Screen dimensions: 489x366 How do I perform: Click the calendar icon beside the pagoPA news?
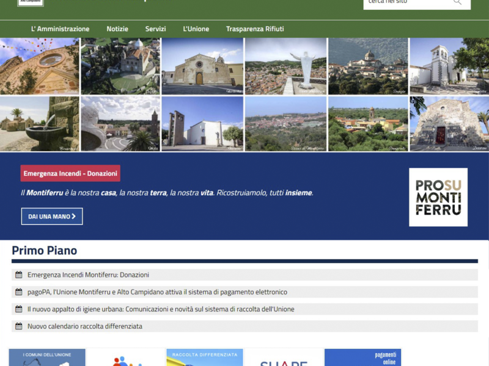pos(19,292)
